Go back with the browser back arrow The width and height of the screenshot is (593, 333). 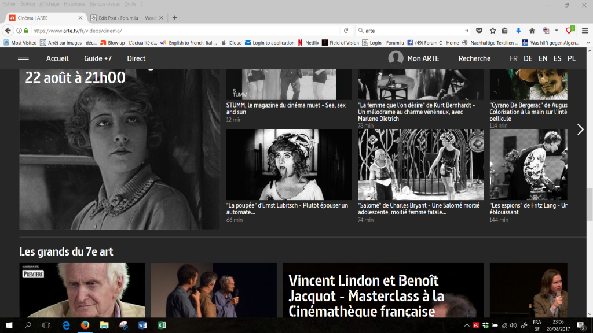tap(8, 31)
